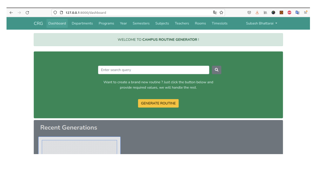Open the Programs nav item
This screenshot has width=326, height=169.
[x=106, y=23]
